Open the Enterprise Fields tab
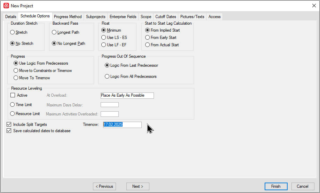This screenshot has height=193, width=320. (x=123, y=17)
